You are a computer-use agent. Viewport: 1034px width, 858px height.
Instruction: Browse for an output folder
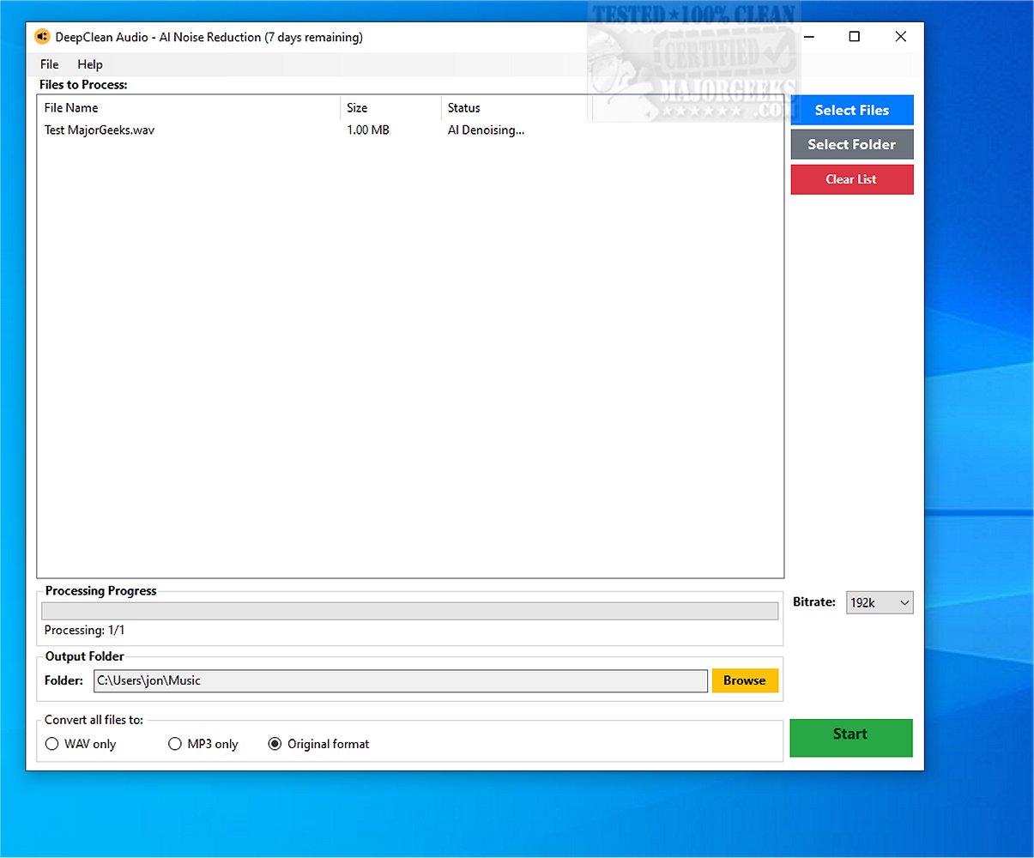[x=745, y=680]
